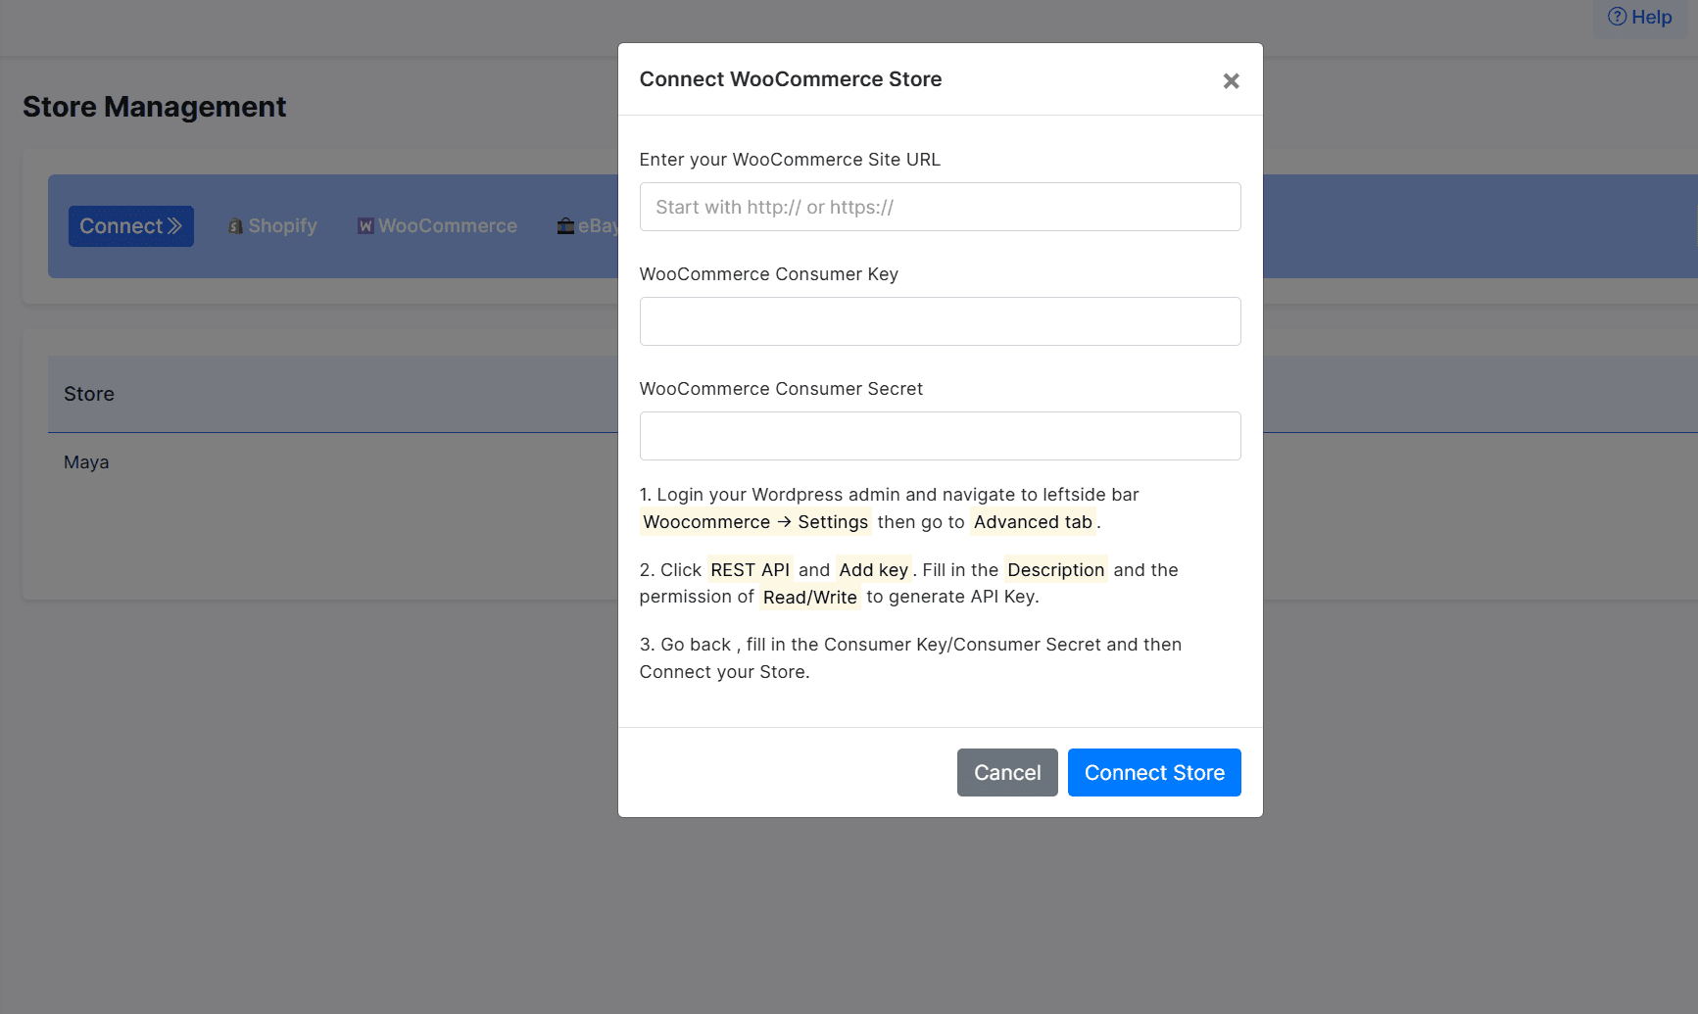
Task: Click the blue Connect button
Action: coord(130,226)
